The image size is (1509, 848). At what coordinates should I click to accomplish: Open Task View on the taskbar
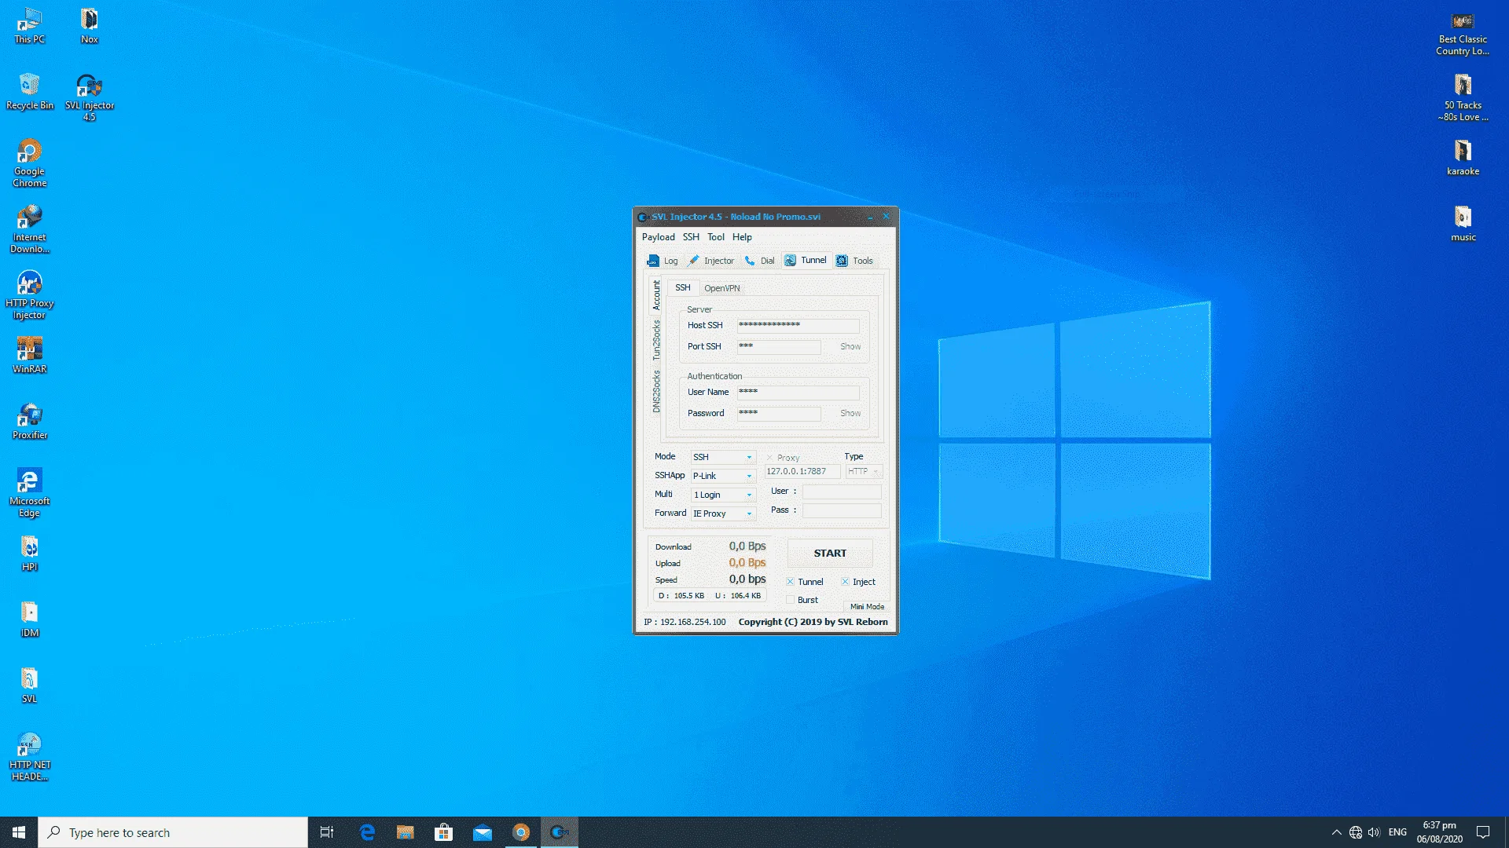click(x=327, y=832)
